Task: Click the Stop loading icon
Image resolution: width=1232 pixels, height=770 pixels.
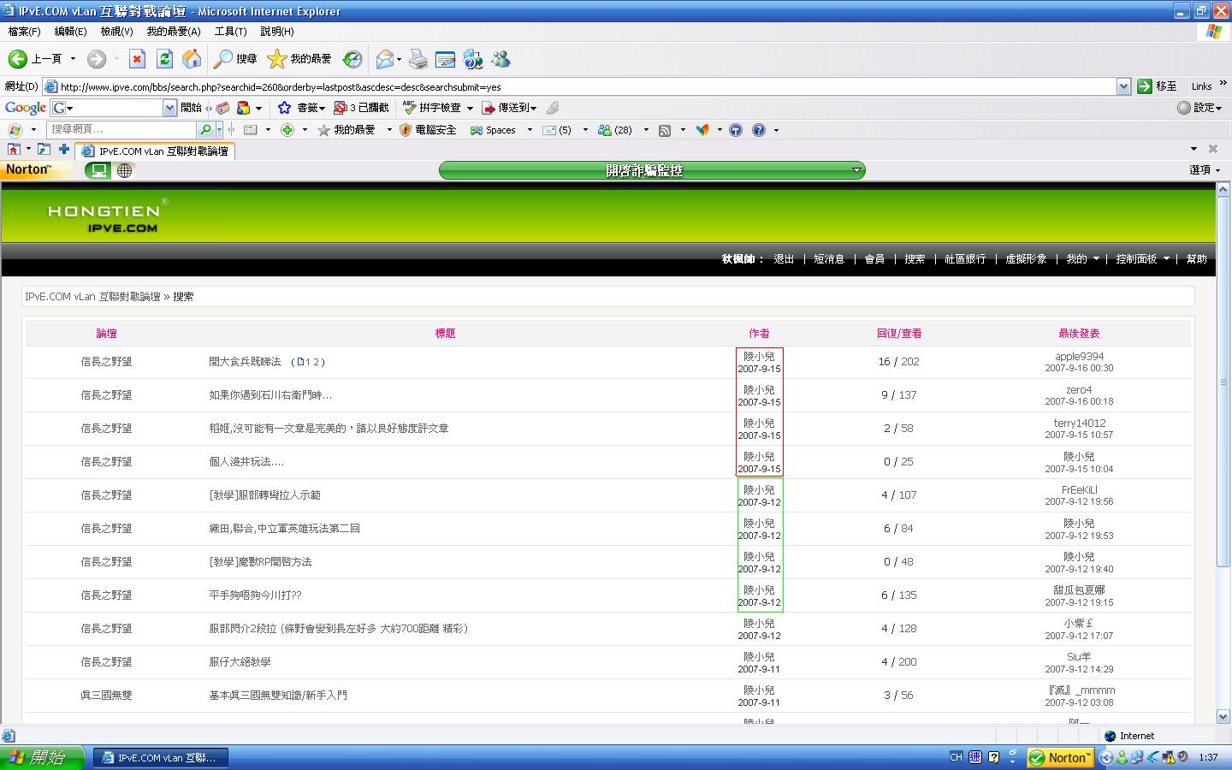Action: click(137, 59)
